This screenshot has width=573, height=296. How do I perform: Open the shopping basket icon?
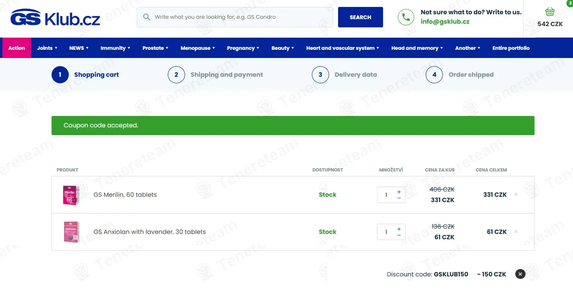550,11
